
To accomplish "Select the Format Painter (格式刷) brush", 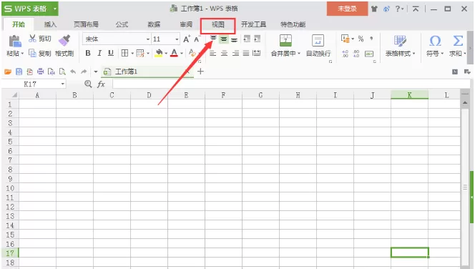I will pyautogui.click(x=64, y=40).
